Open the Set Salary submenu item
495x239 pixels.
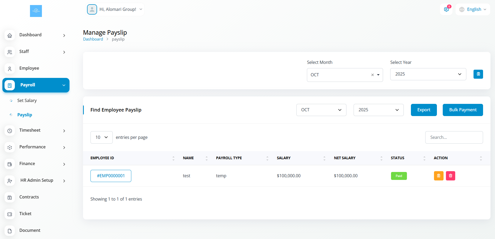pyautogui.click(x=27, y=100)
